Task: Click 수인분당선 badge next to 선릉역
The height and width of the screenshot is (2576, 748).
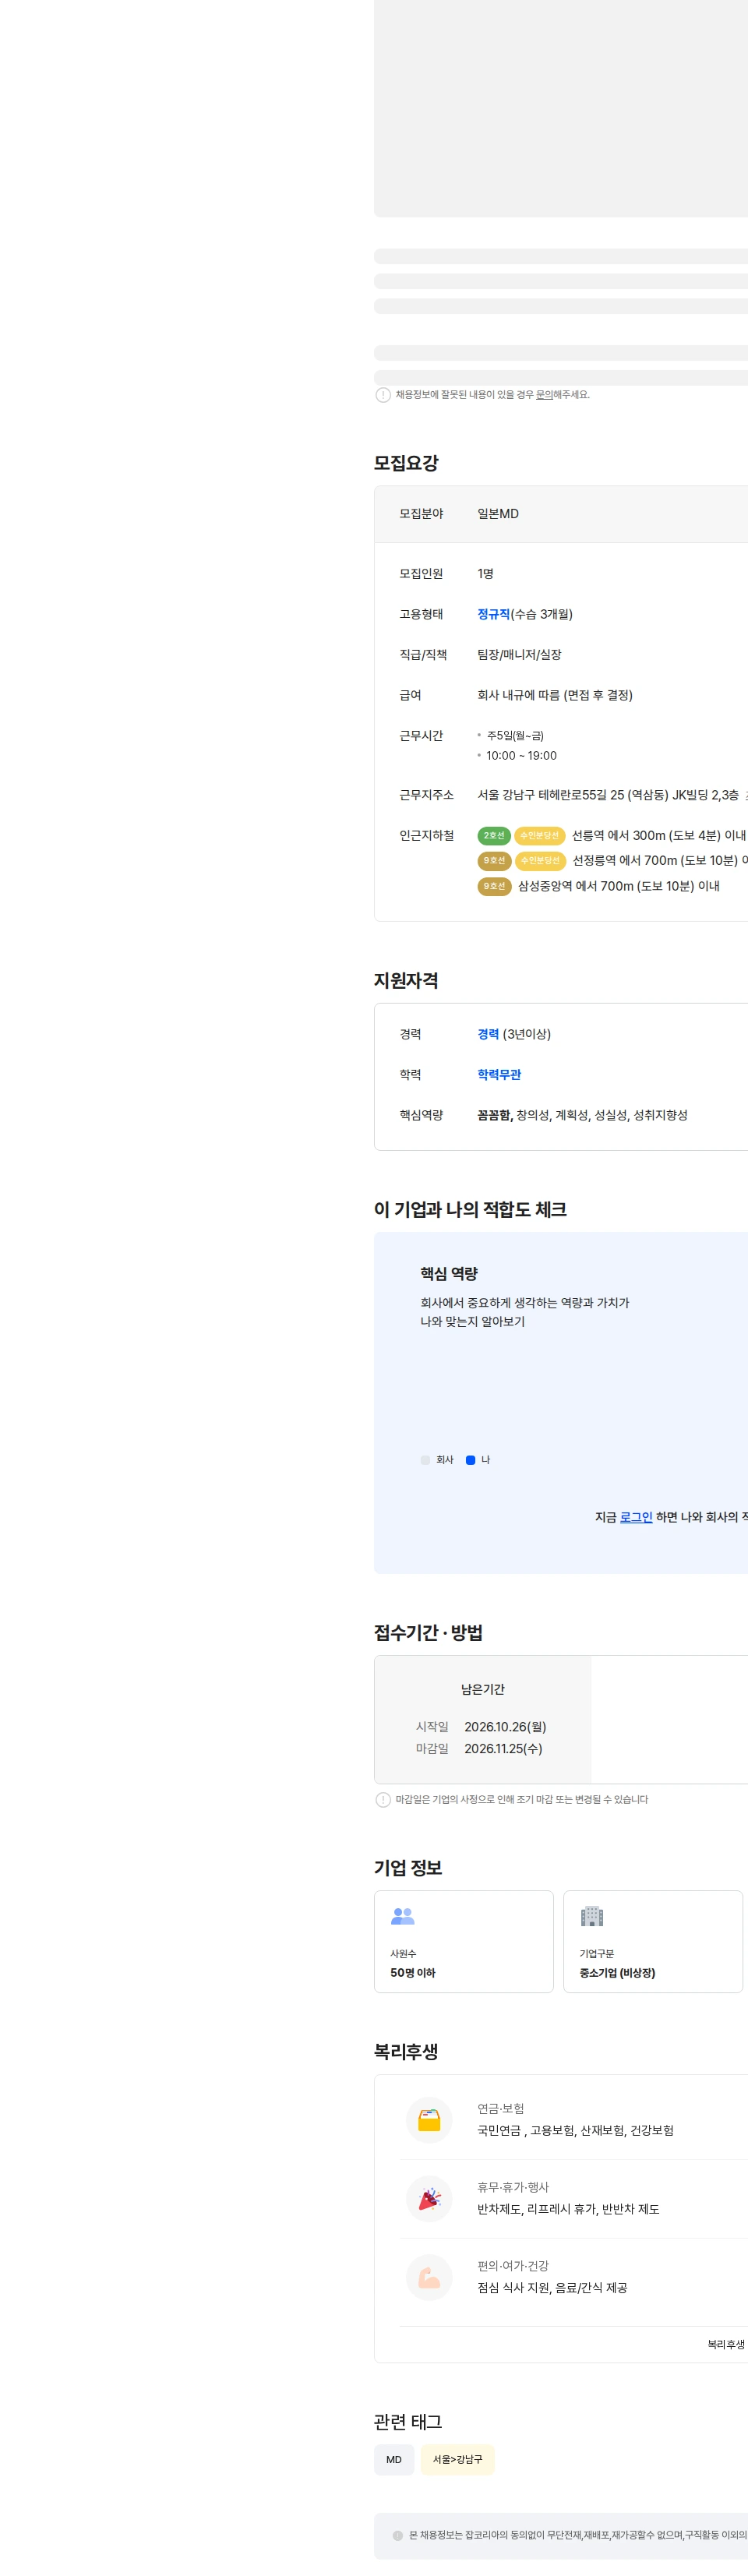Action: (x=540, y=836)
